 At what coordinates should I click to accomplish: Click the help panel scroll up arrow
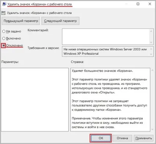click(152, 70)
